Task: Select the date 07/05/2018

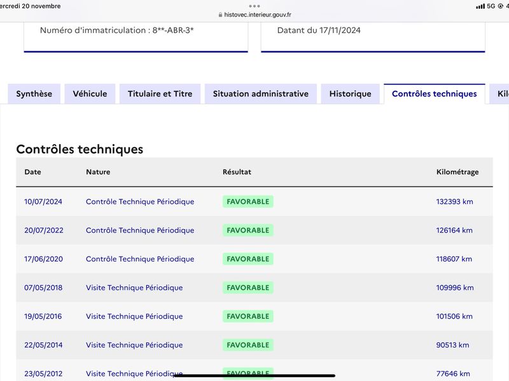Action: point(43,288)
